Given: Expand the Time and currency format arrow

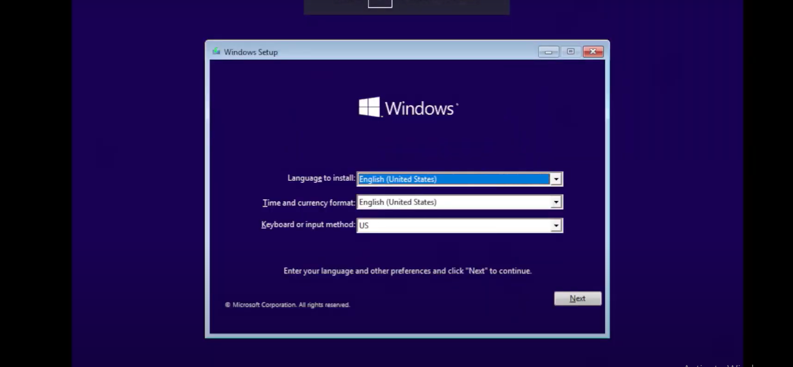Looking at the screenshot, I should coord(556,202).
